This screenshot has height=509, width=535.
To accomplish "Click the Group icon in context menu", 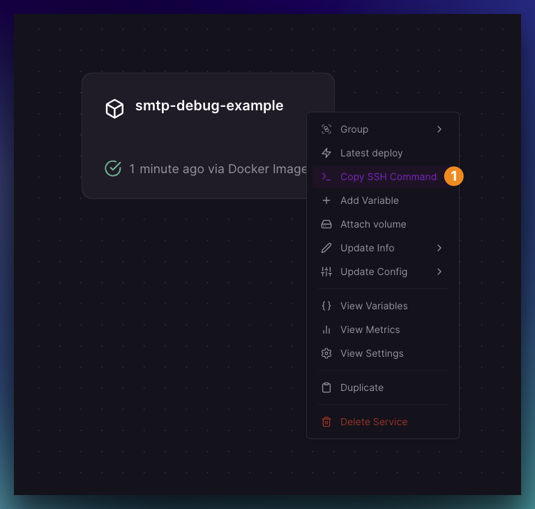I will click(326, 129).
